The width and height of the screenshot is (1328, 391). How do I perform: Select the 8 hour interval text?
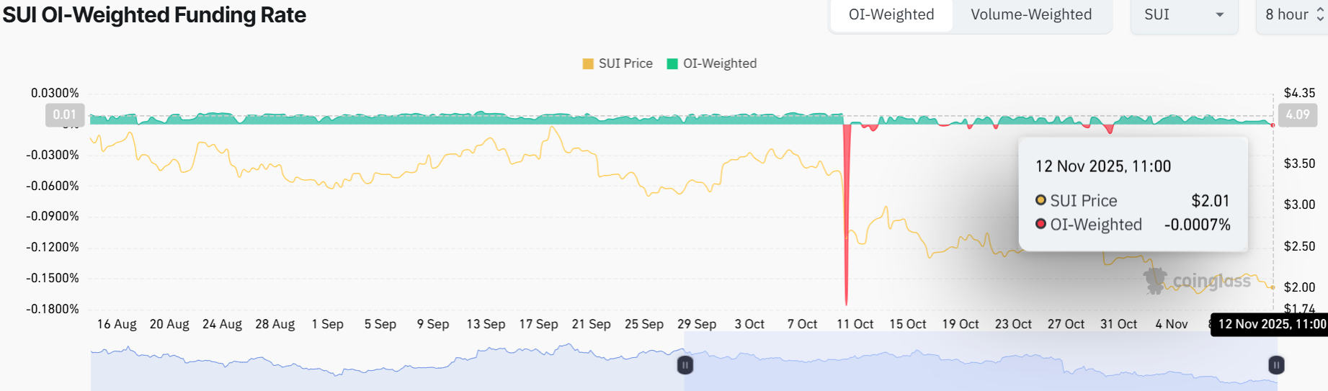click(1286, 15)
